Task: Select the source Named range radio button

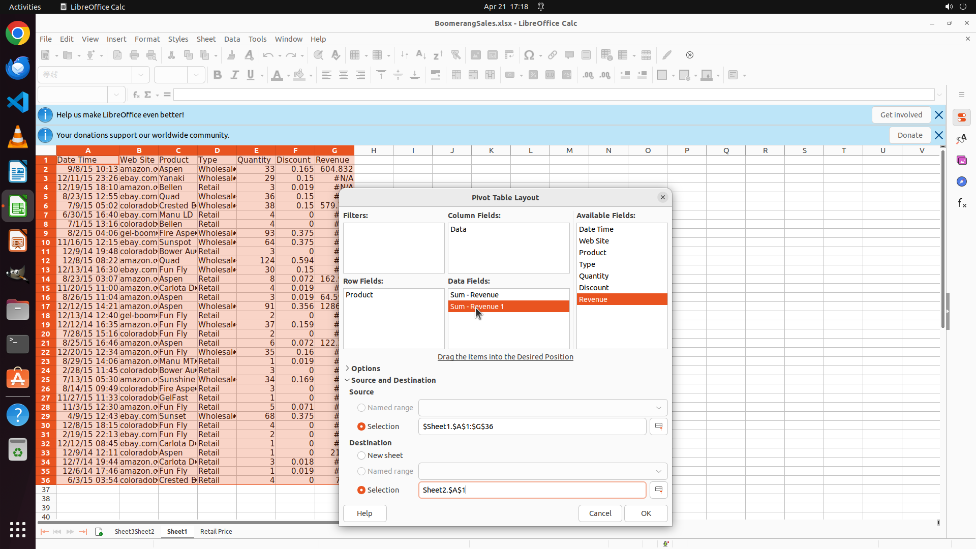Action: click(x=361, y=408)
